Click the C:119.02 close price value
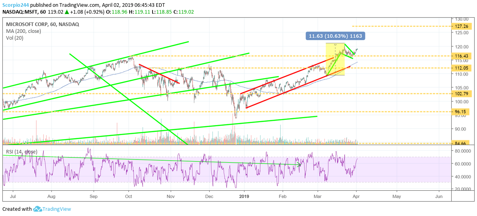 point(183,12)
